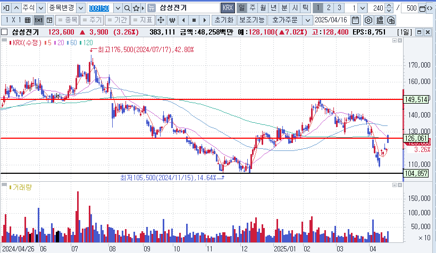The height and width of the screenshot is (253, 436).
Task: Toggle the KRX exchange button
Action: tap(228, 8)
